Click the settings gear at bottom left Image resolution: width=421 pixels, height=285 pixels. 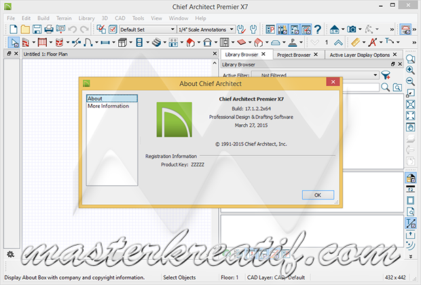click(10, 254)
